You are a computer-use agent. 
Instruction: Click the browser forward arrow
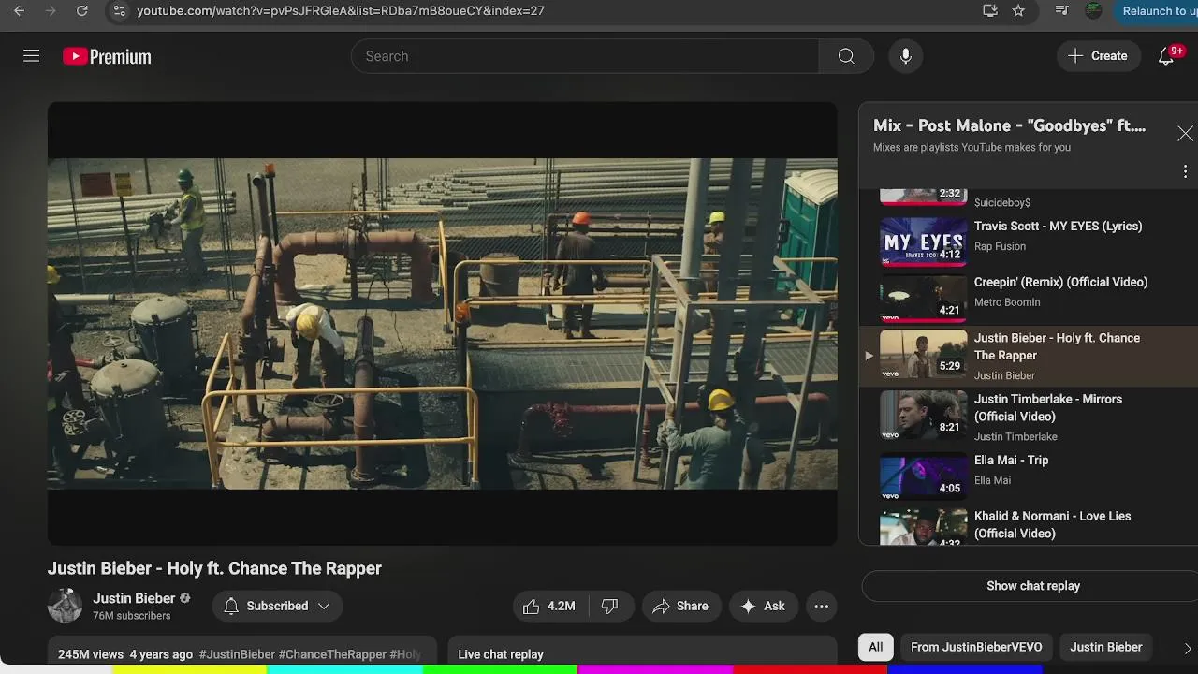pos(51,11)
